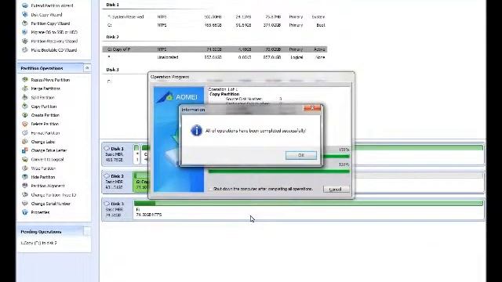Select the Resize/Move Partition icon
502x282 pixels.
coord(25,80)
